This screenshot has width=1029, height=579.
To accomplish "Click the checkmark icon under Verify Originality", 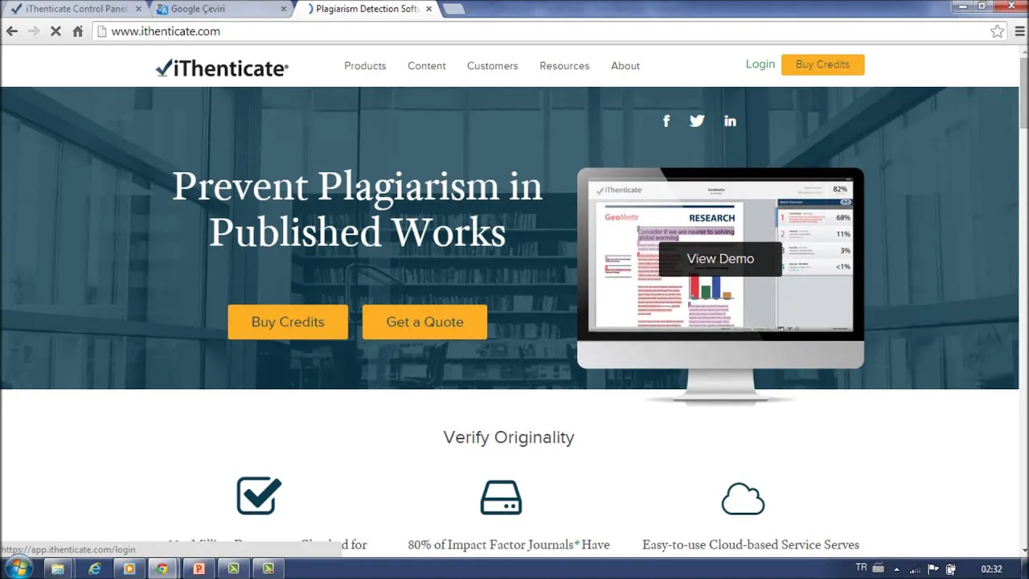I will click(259, 495).
